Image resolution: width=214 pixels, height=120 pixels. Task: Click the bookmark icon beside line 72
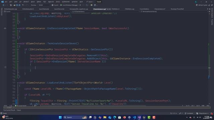click(x=5, y=67)
